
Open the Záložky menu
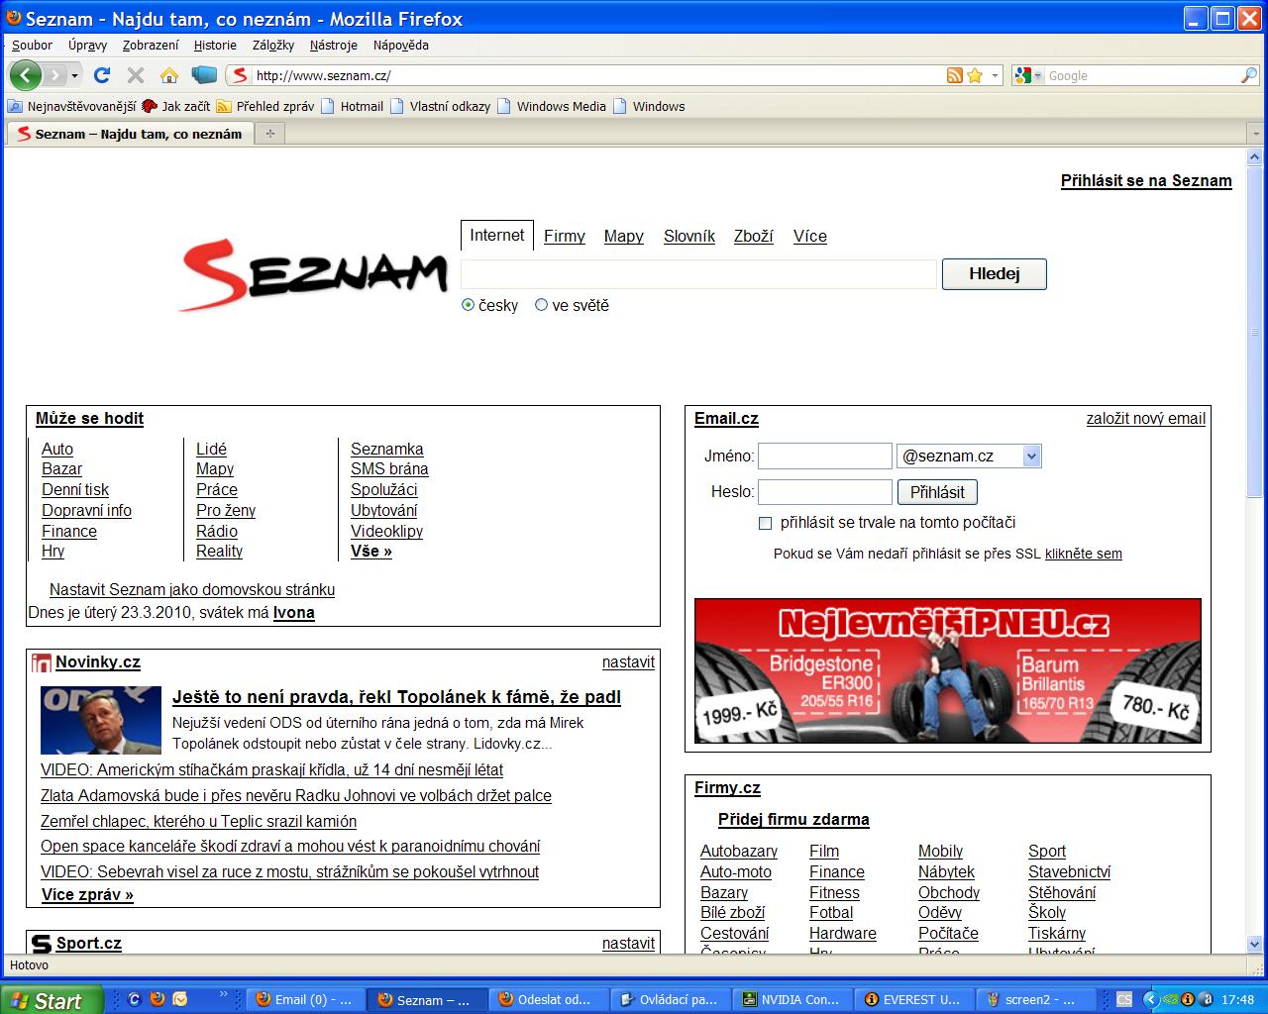tap(273, 45)
